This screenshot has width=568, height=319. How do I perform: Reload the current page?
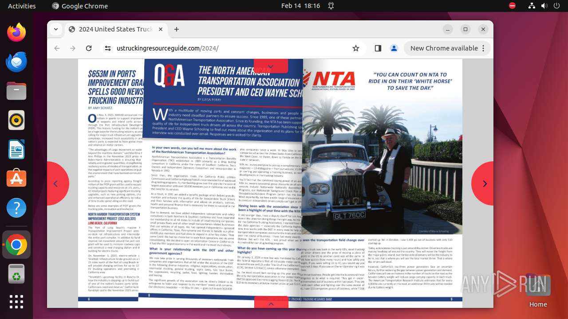(89, 48)
